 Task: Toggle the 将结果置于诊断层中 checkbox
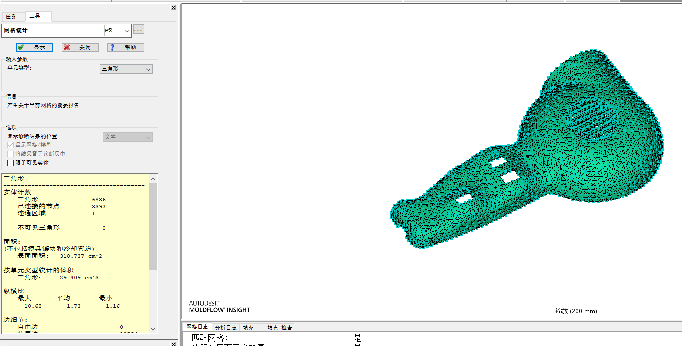click(x=10, y=154)
